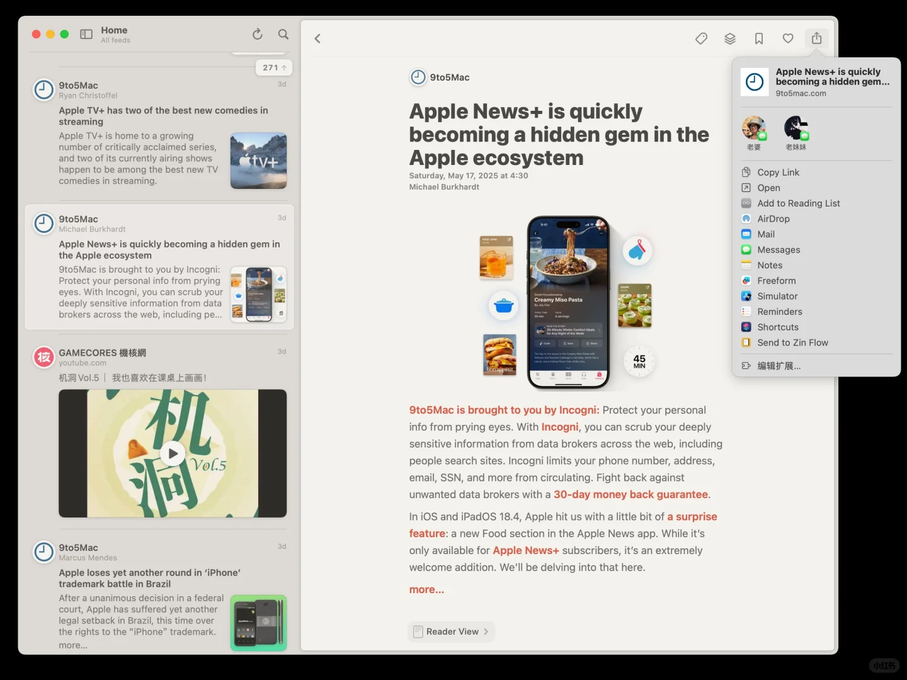This screenshot has height=680, width=907.
Task: Click 9to5Mac avatar in article header
Action: pyautogui.click(x=418, y=77)
